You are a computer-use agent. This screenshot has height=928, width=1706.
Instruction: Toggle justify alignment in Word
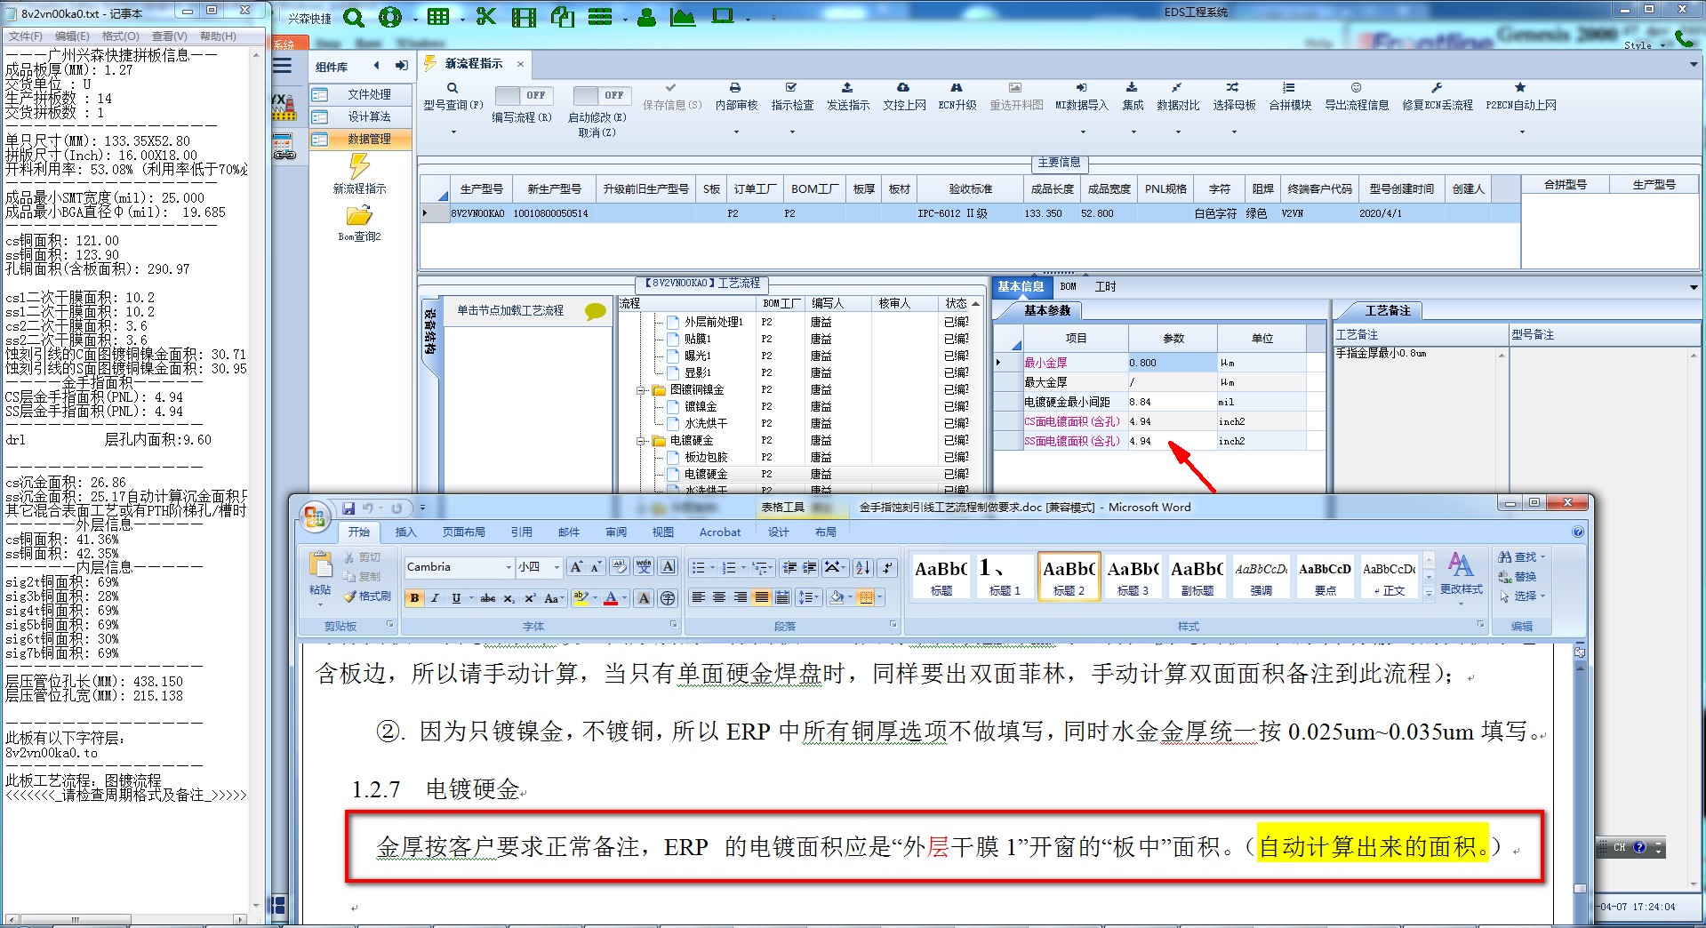pyautogui.click(x=761, y=597)
